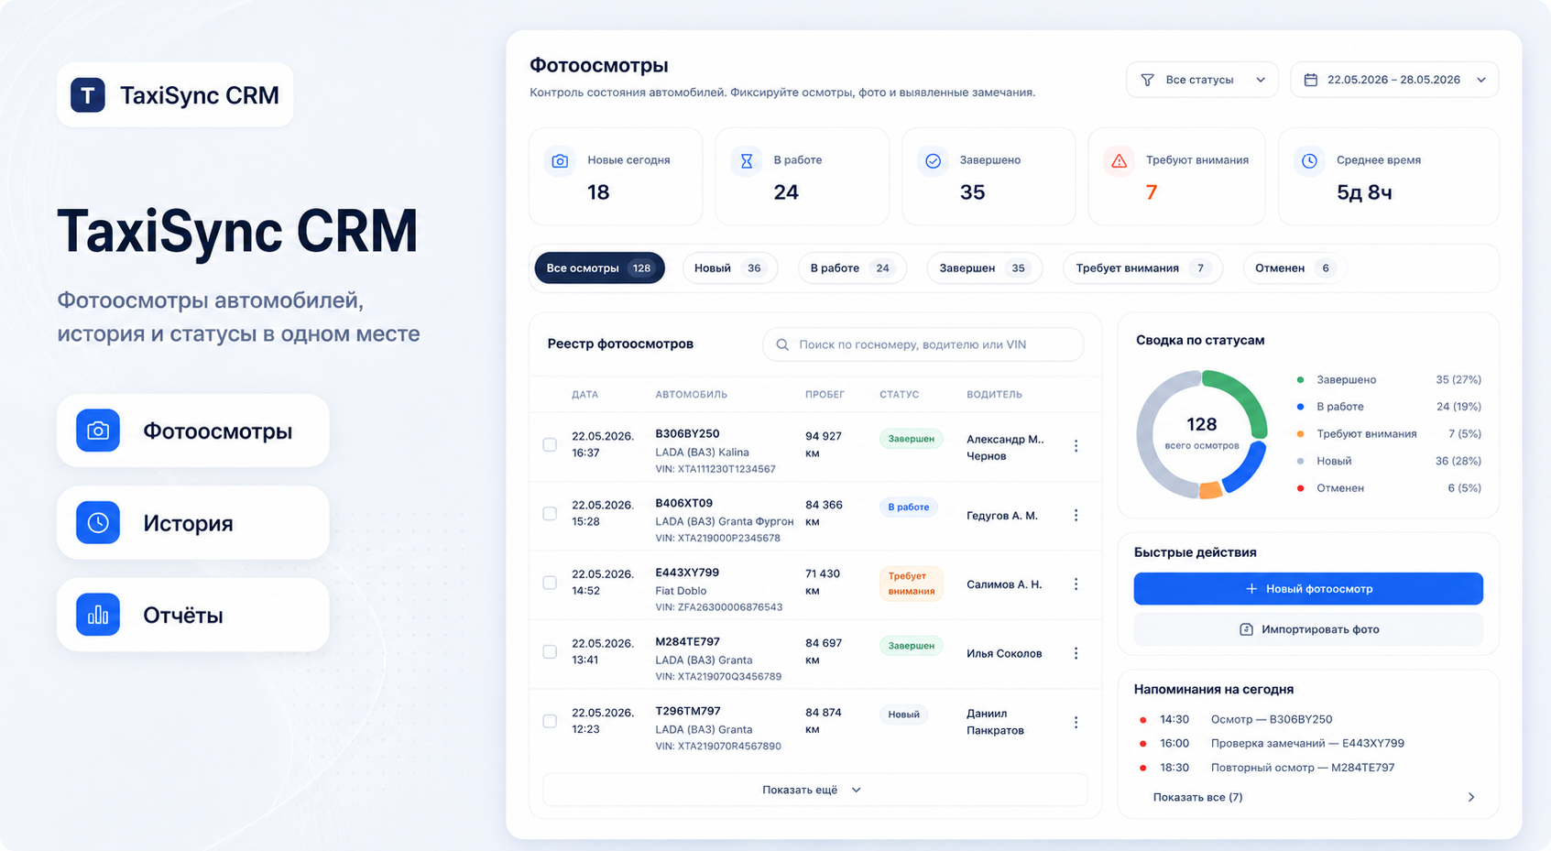Click driver name Салимов А. Н.
Image resolution: width=1551 pixels, height=851 pixels.
[1004, 584]
